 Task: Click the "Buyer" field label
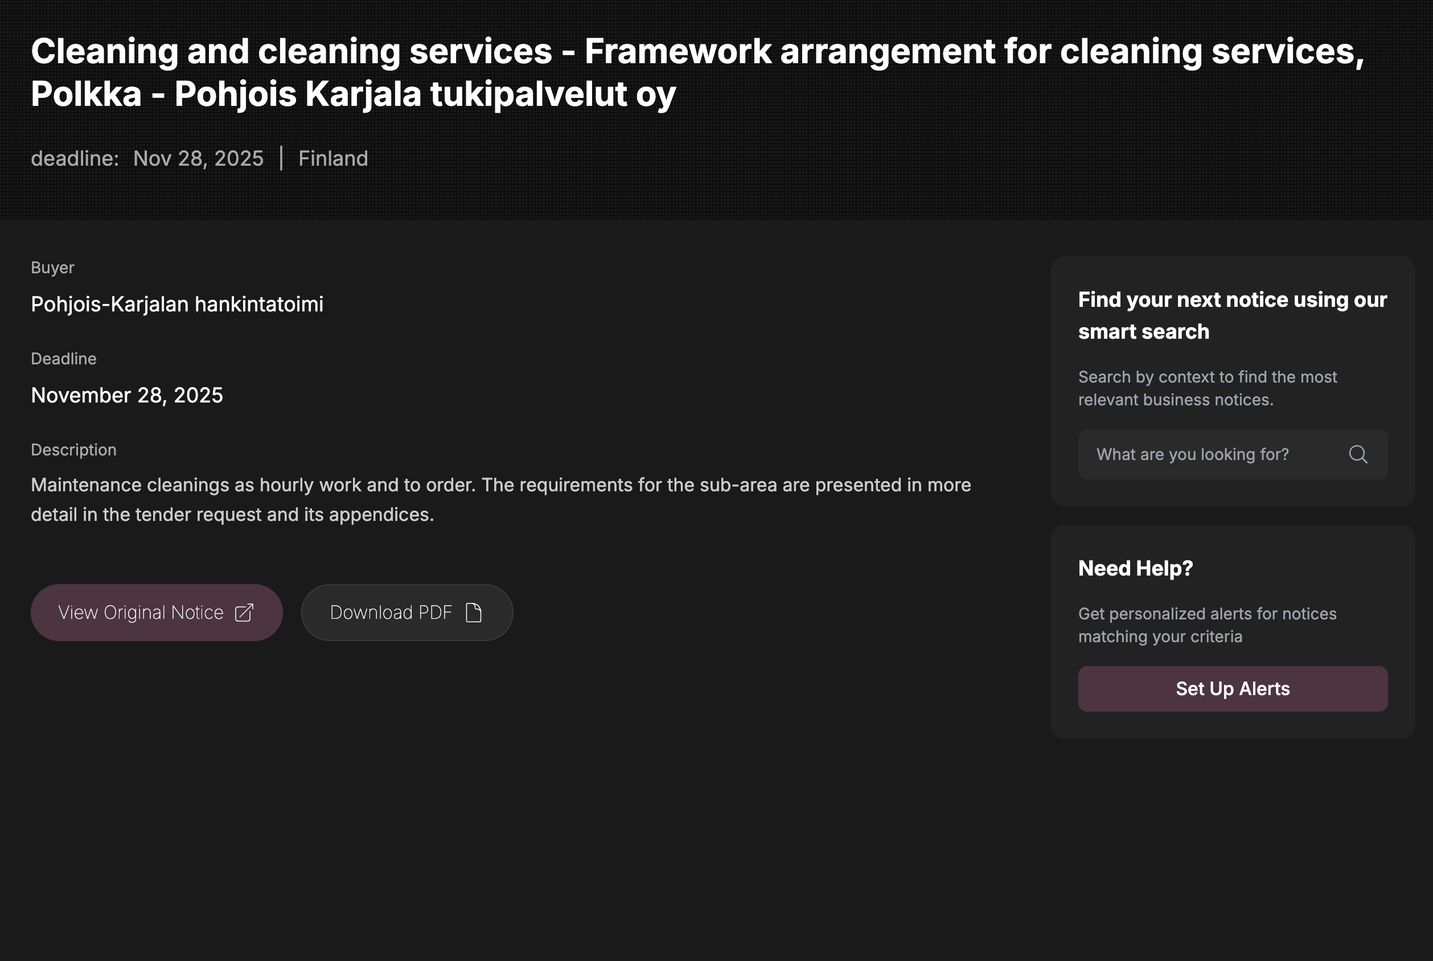click(x=53, y=268)
